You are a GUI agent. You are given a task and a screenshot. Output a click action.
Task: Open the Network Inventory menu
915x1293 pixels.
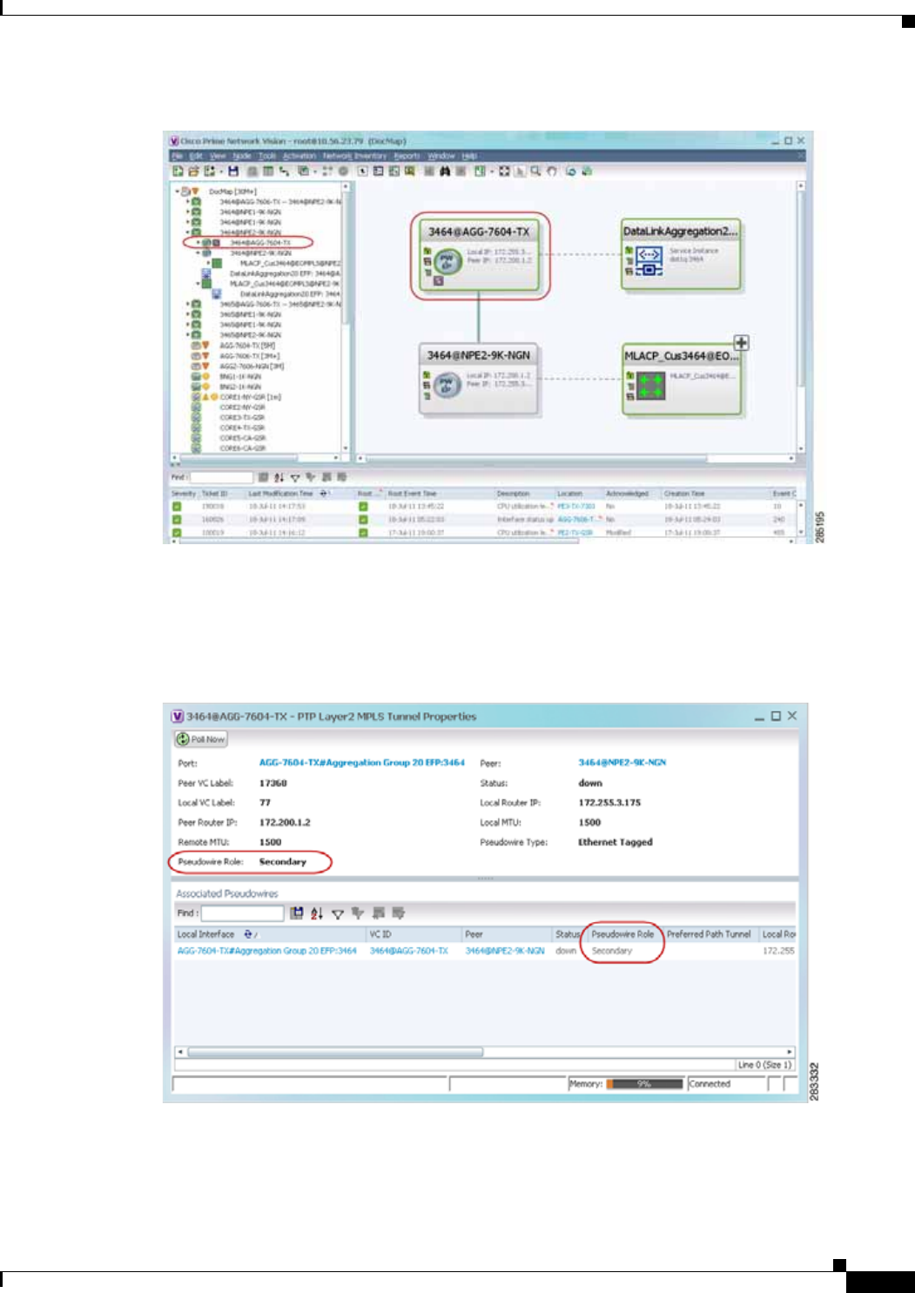[x=354, y=156]
